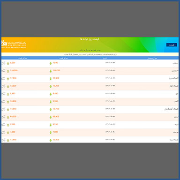Click the product name column header
Viewport: 180px width, 180px height.
click(152, 58)
